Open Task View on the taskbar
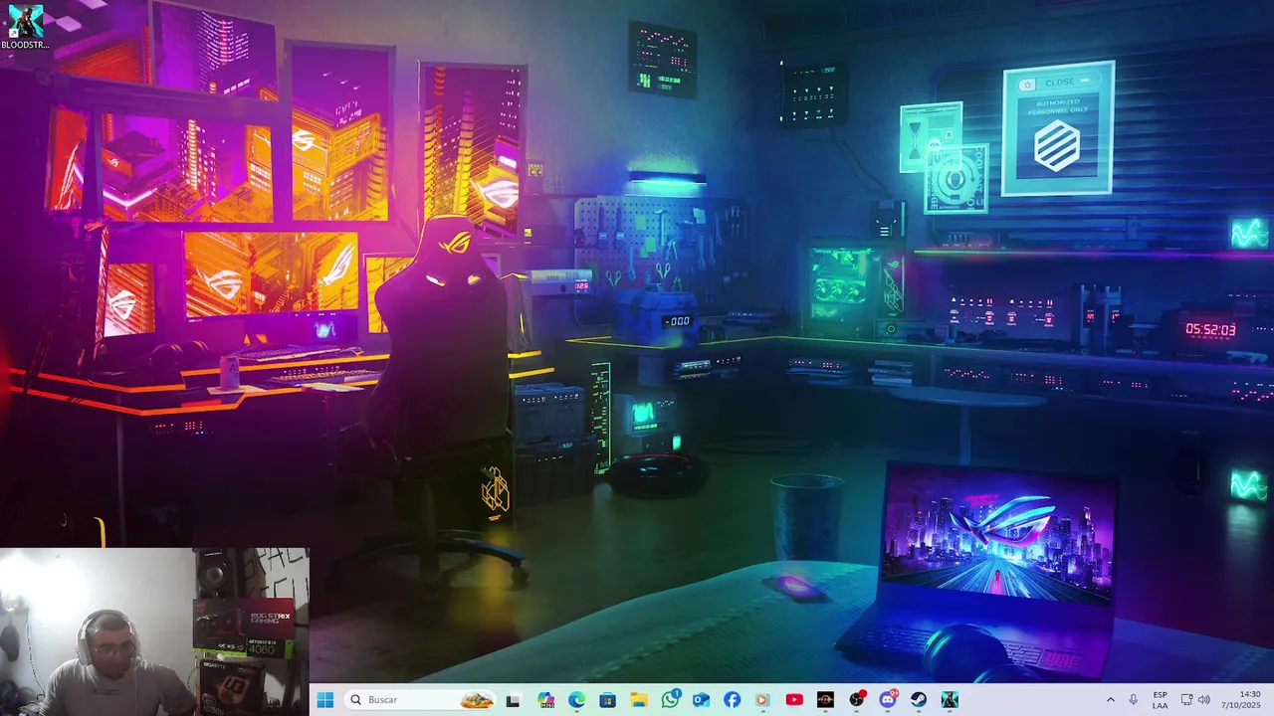Screen dimensions: 1274x716 tap(513, 700)
